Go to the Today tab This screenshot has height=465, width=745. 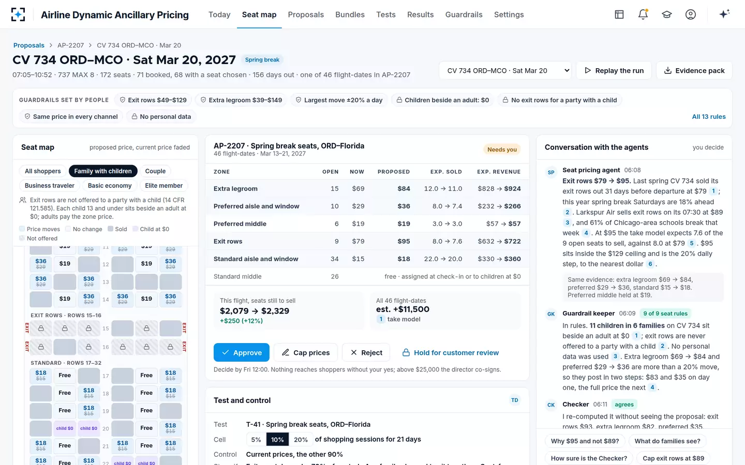coord(219,14)
